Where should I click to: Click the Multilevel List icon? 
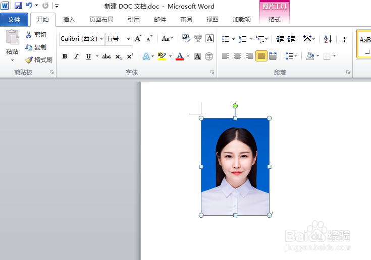260,39
